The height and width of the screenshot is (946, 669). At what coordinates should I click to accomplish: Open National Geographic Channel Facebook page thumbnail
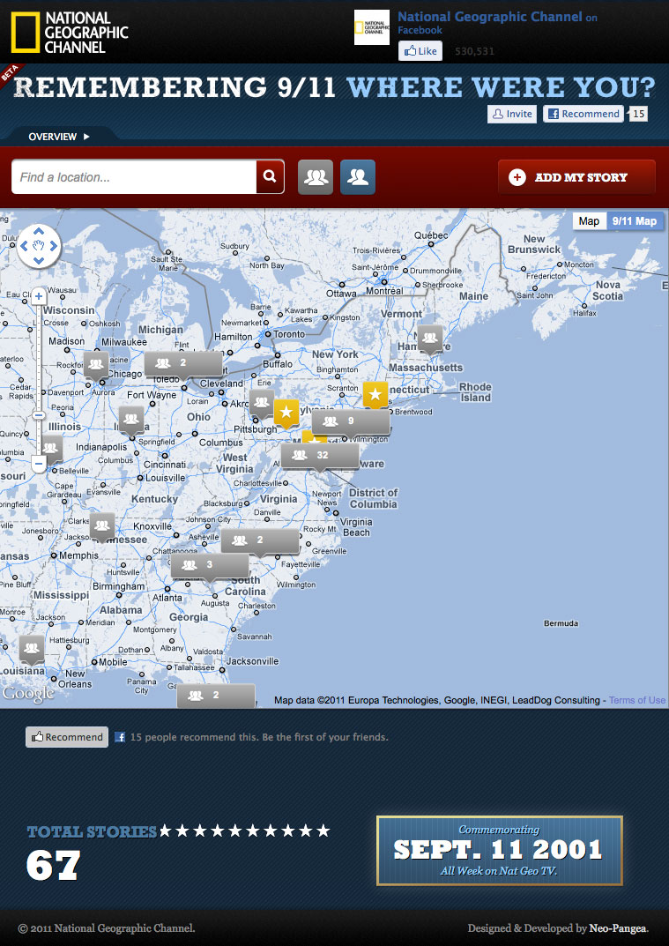(x=372, y=27)
